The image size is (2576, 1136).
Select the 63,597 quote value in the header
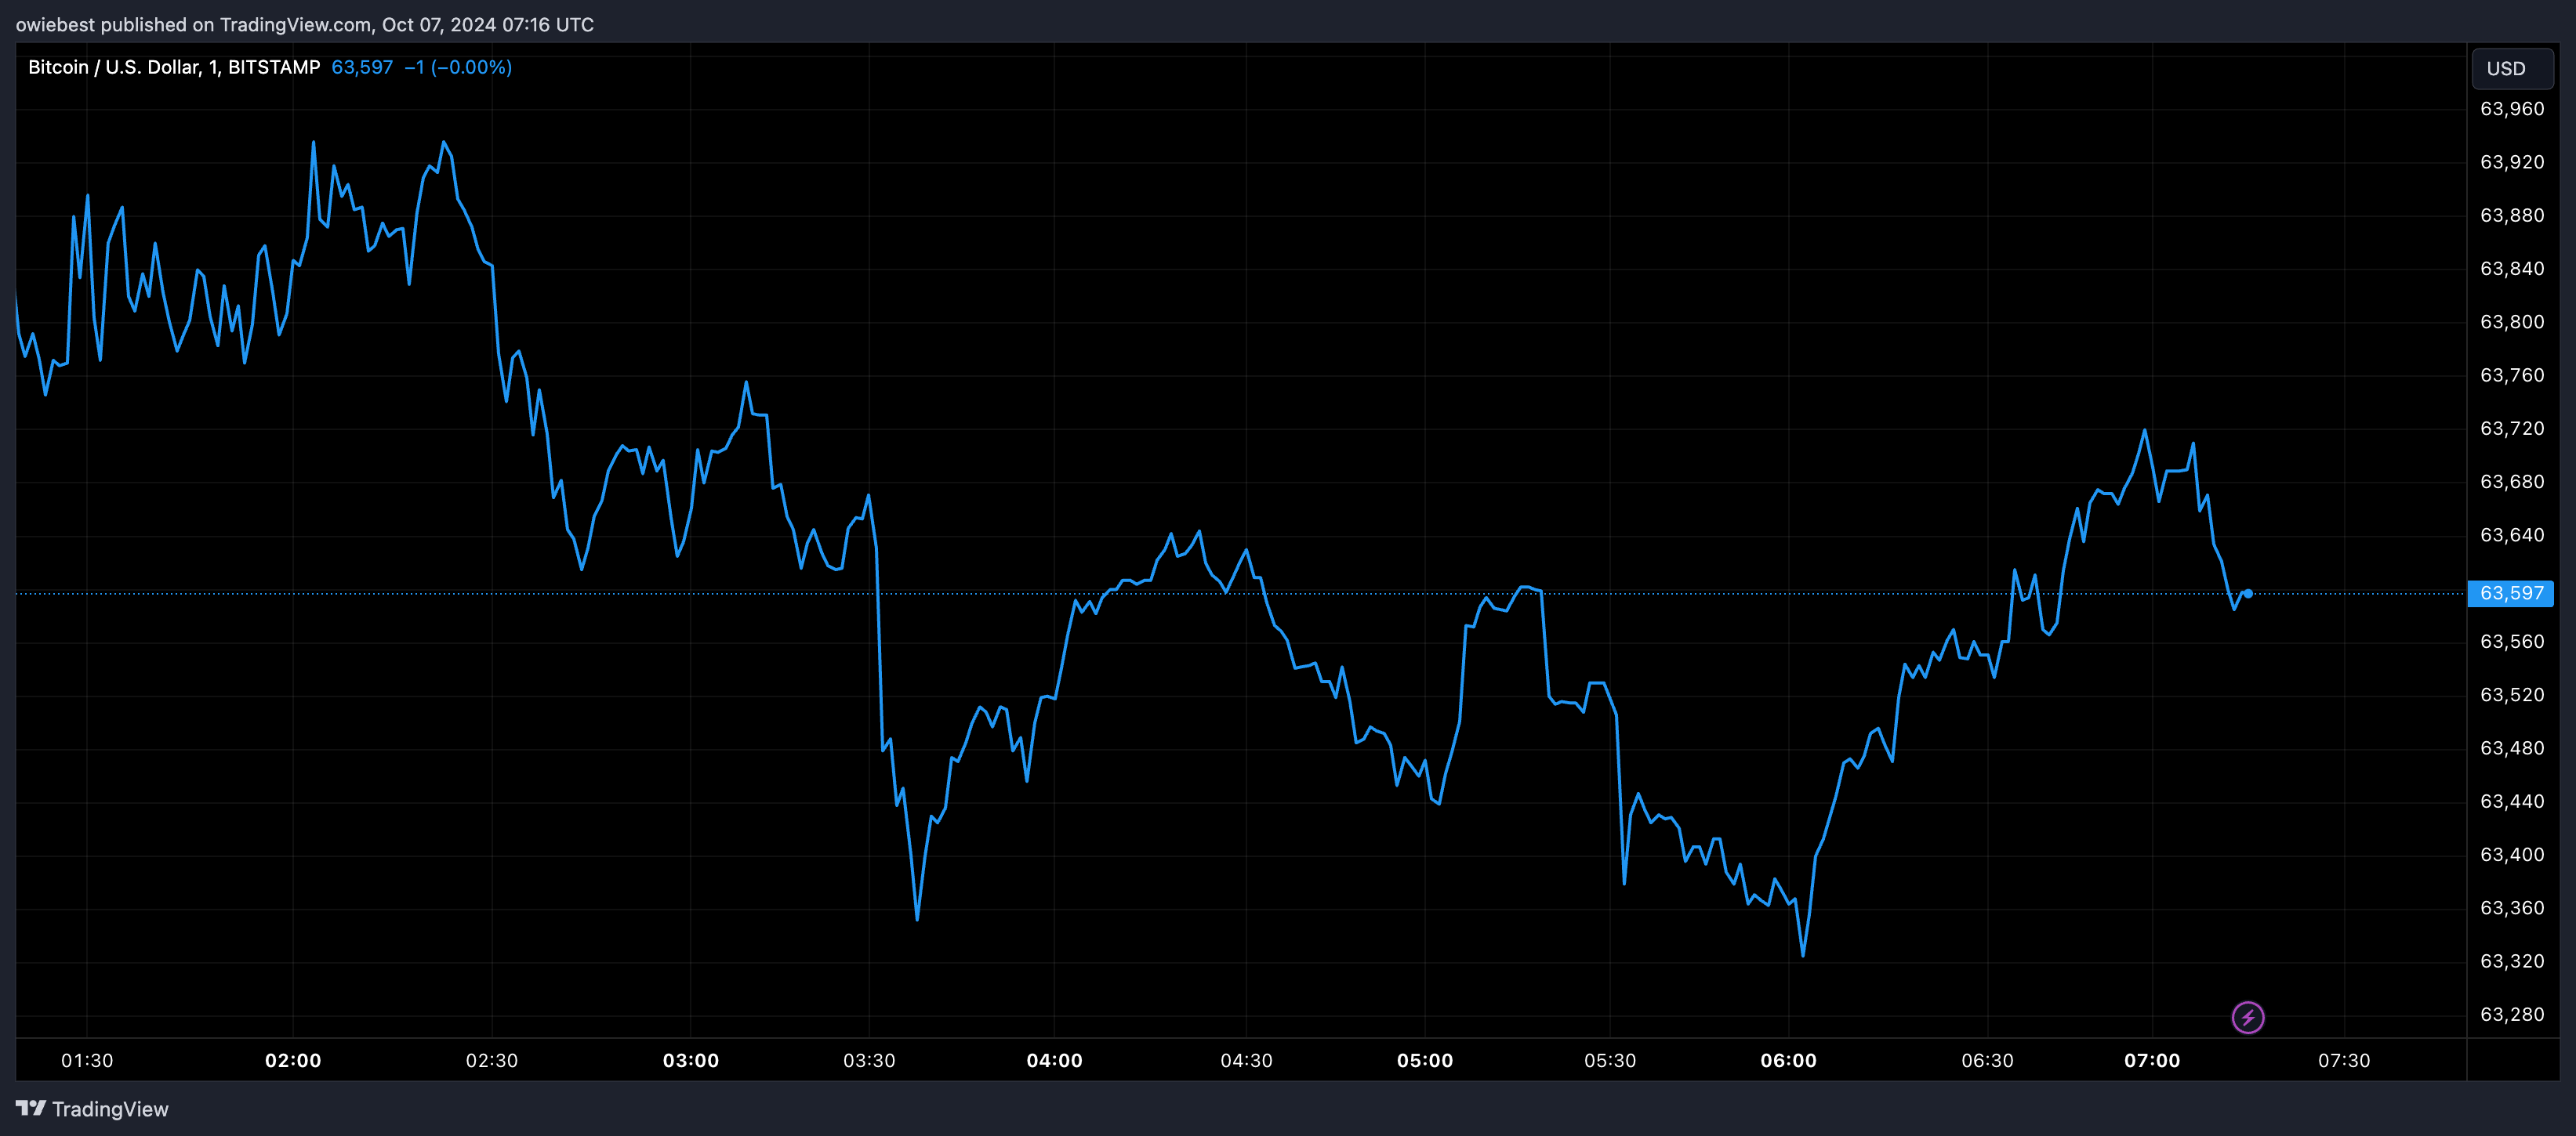[363, 67]
